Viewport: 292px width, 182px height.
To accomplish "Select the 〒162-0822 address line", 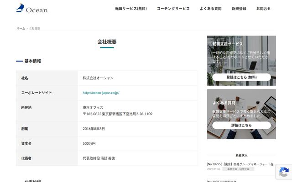I will [x=118, y=114].
